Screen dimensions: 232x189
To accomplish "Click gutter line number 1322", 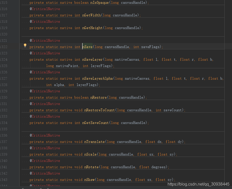I will click(4, 47).
